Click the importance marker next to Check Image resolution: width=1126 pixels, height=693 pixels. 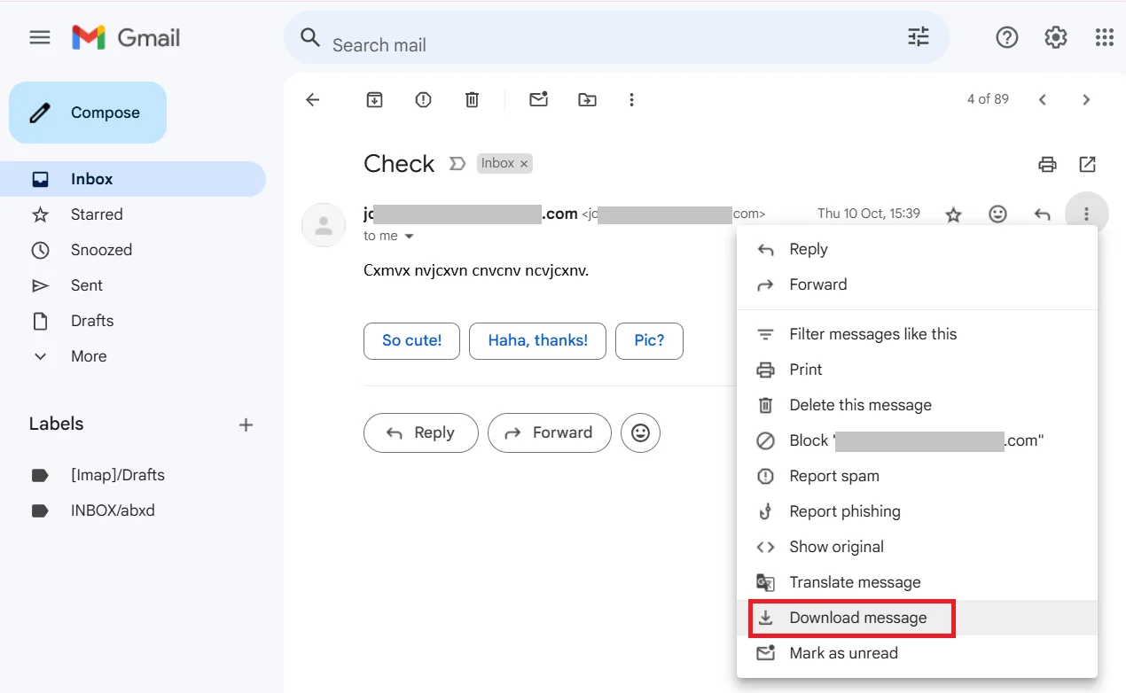coord(457,164)
